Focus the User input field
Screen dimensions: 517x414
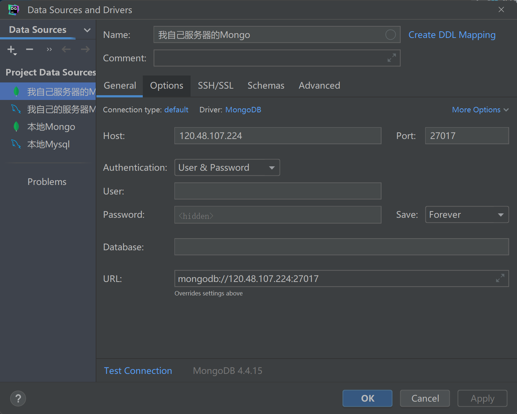click(x=278, y=191)
